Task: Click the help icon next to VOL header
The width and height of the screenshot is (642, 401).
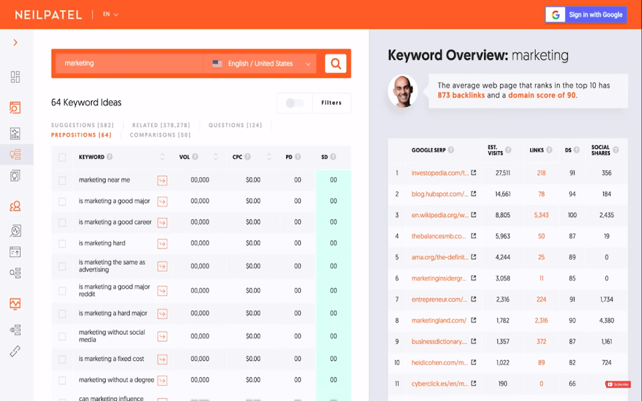Action: pyautogui.click(x=195, y=156)
